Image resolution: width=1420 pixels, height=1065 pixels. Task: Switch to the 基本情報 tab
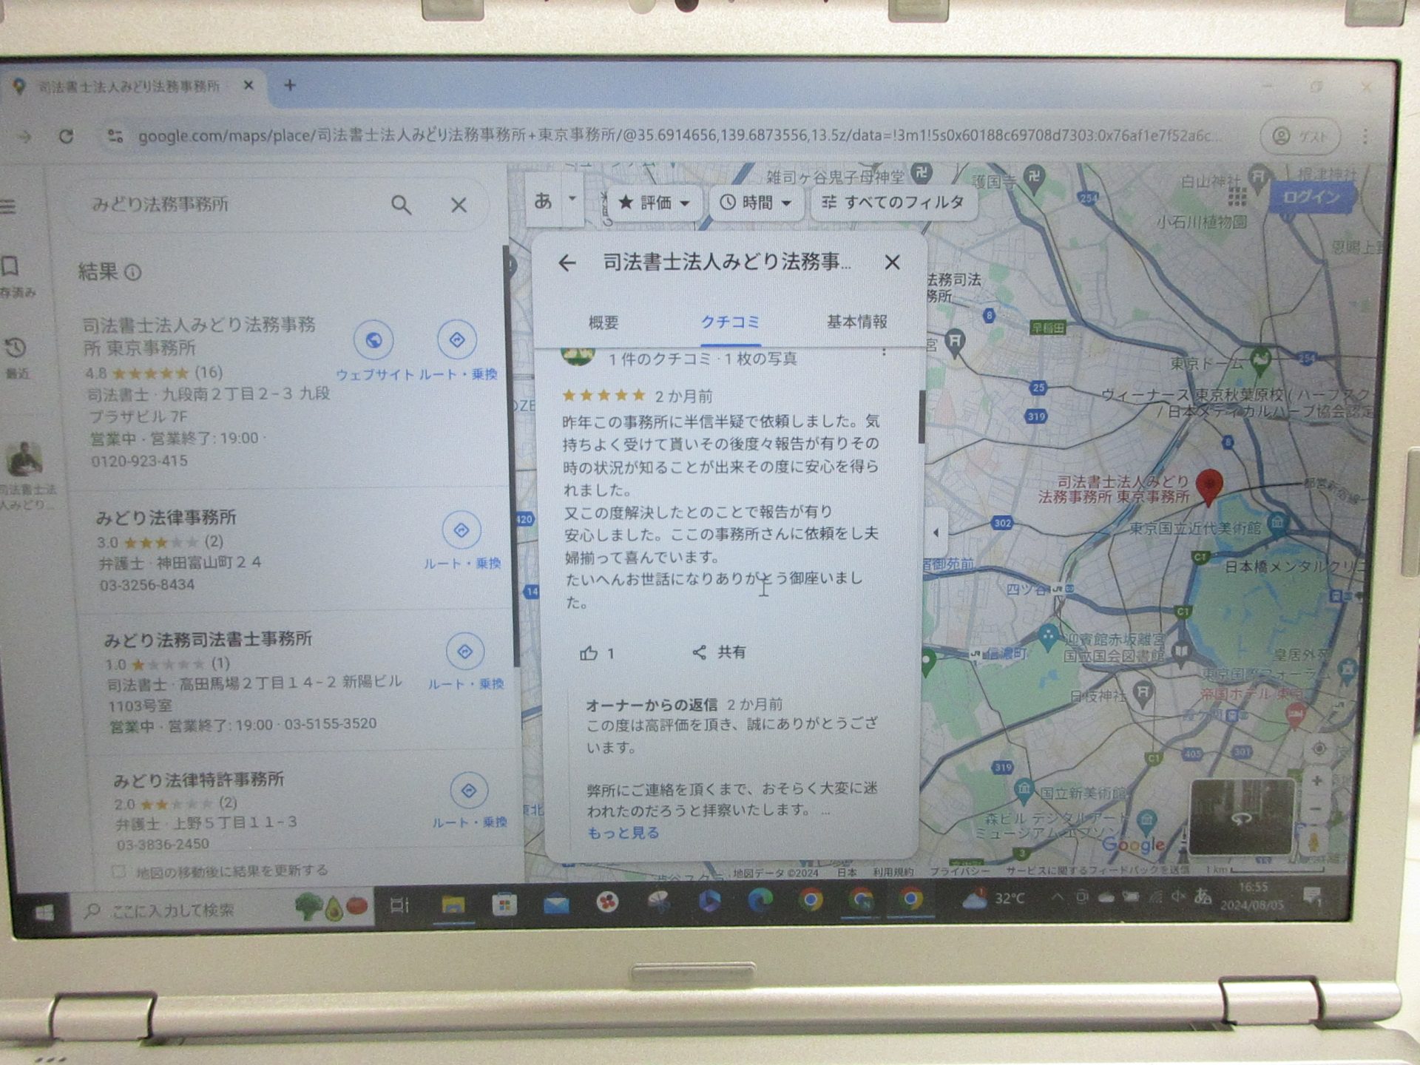pos(856,322)
